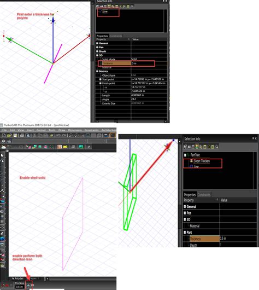Click the slash line icon in the Metrics panel toolbar
The height and width of the screenshot is (290, 259).
121,6
